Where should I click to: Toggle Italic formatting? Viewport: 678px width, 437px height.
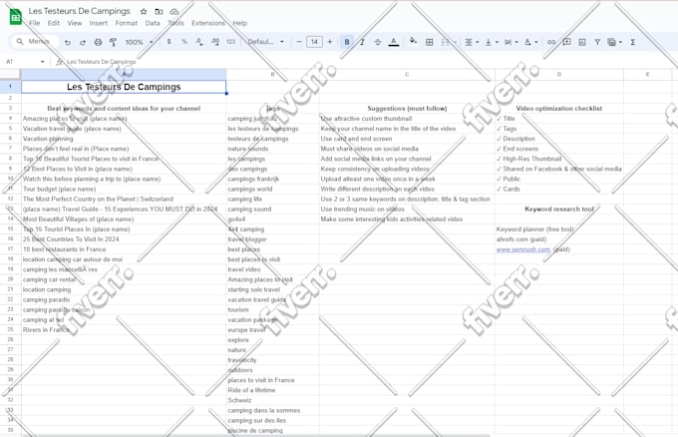362,42
